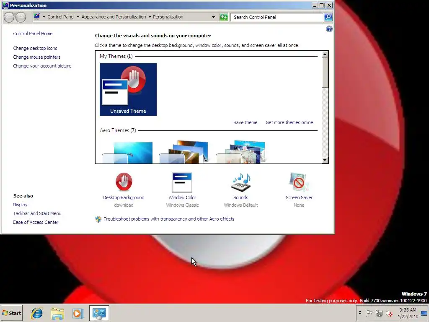Select the third Aero theme thumbnail
The height and width of the screenshot is (322, 429).
241,152
